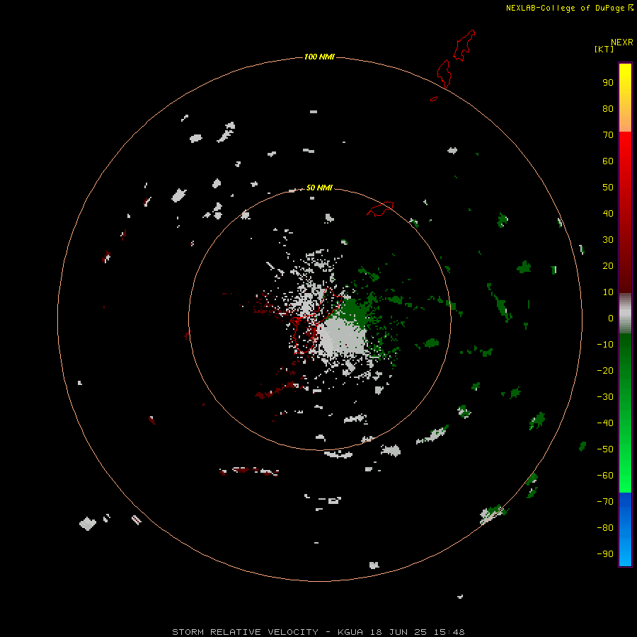Click the [KT] units label
This screenshot has width=637, height=637.
[x=604, y=49]
